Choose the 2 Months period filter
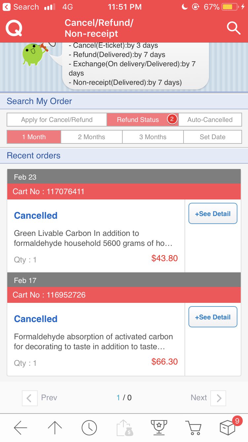This screenshot has width=248, height=442. 92,137
